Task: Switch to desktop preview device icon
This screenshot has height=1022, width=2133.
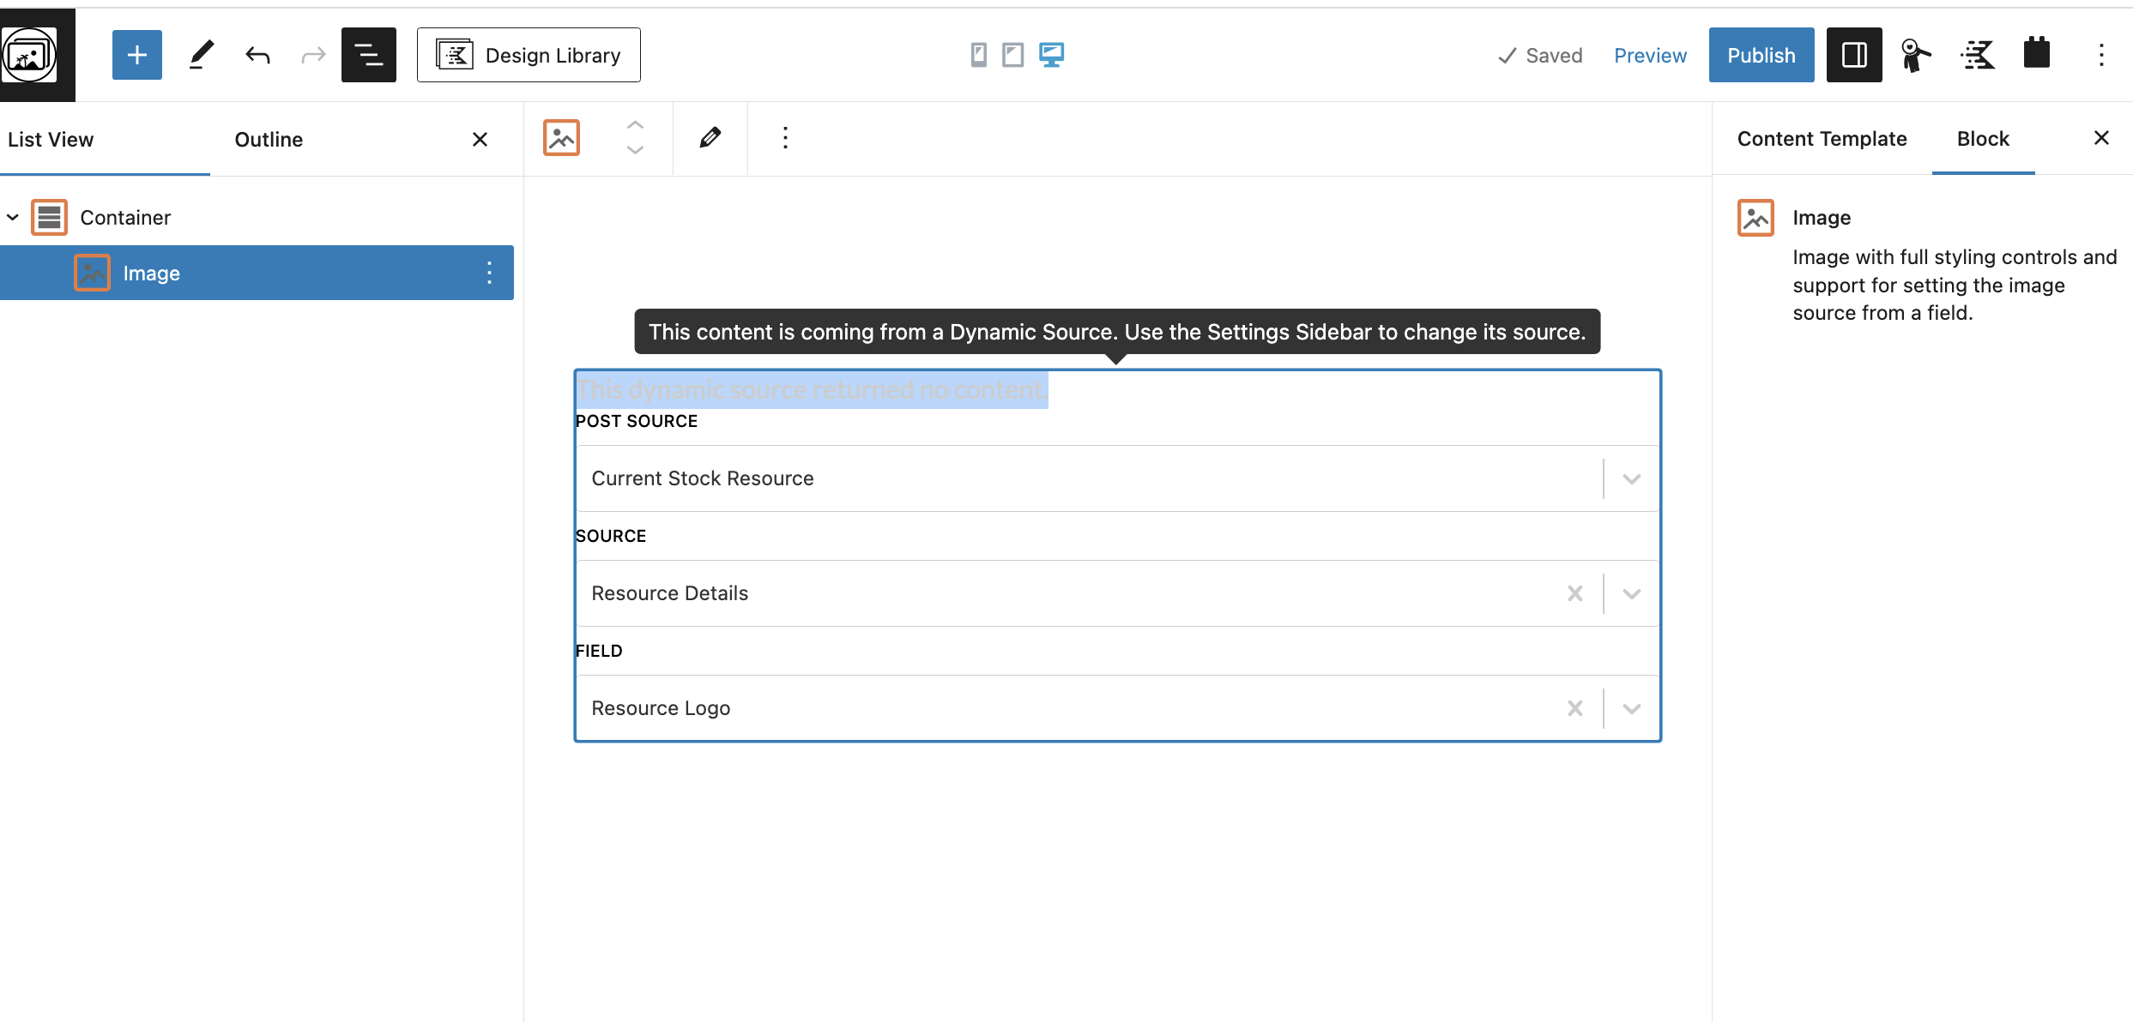Action: (x=1052, y=55)
